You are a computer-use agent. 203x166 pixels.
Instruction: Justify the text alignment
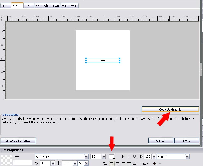click(x=129, y=163)
